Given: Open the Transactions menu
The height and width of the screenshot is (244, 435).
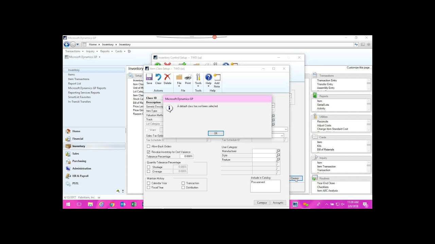Looking at the screenshot, I should [74, 51].
